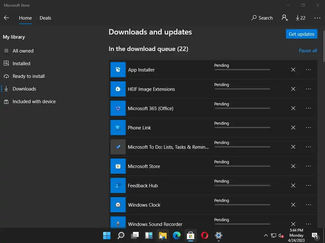Select All owned in My library
Image resolution: width=325 pixels, height=243 pixels.
click(x=23, y=51)
